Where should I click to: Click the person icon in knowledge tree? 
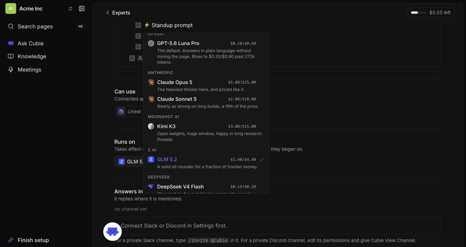coord(140,58)
